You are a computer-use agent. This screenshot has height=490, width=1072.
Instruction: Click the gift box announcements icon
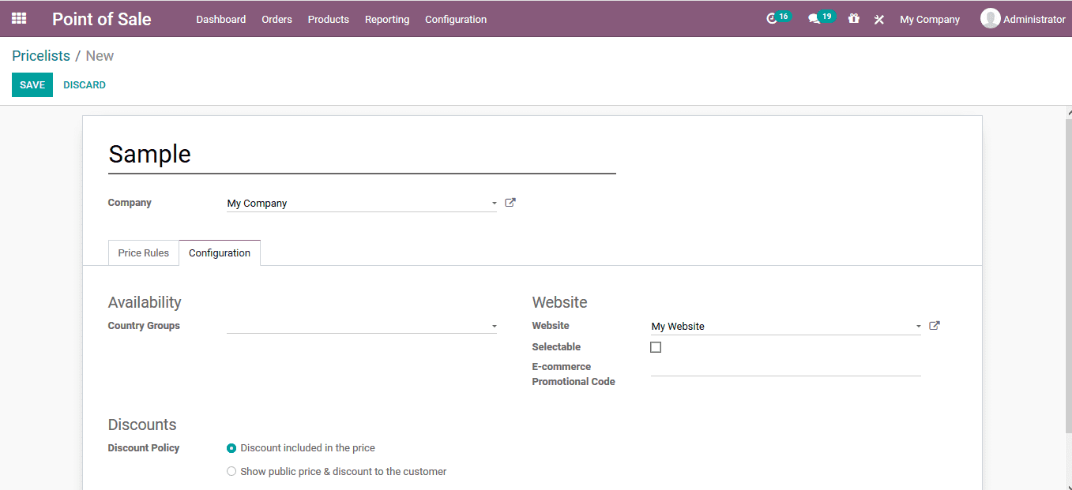point(853,18)
